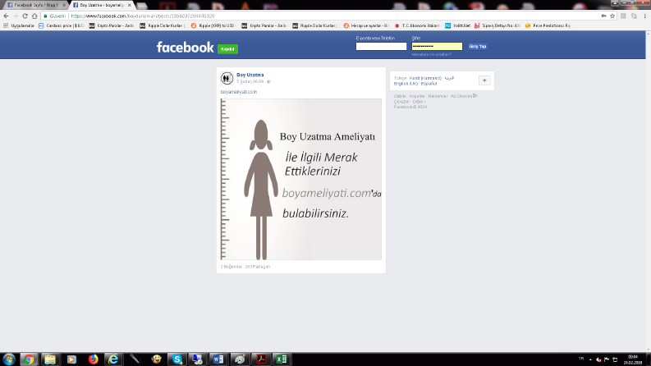Open Chrome from the taskbar
This screenshot has height=366, width=651.
pos(29,359)
